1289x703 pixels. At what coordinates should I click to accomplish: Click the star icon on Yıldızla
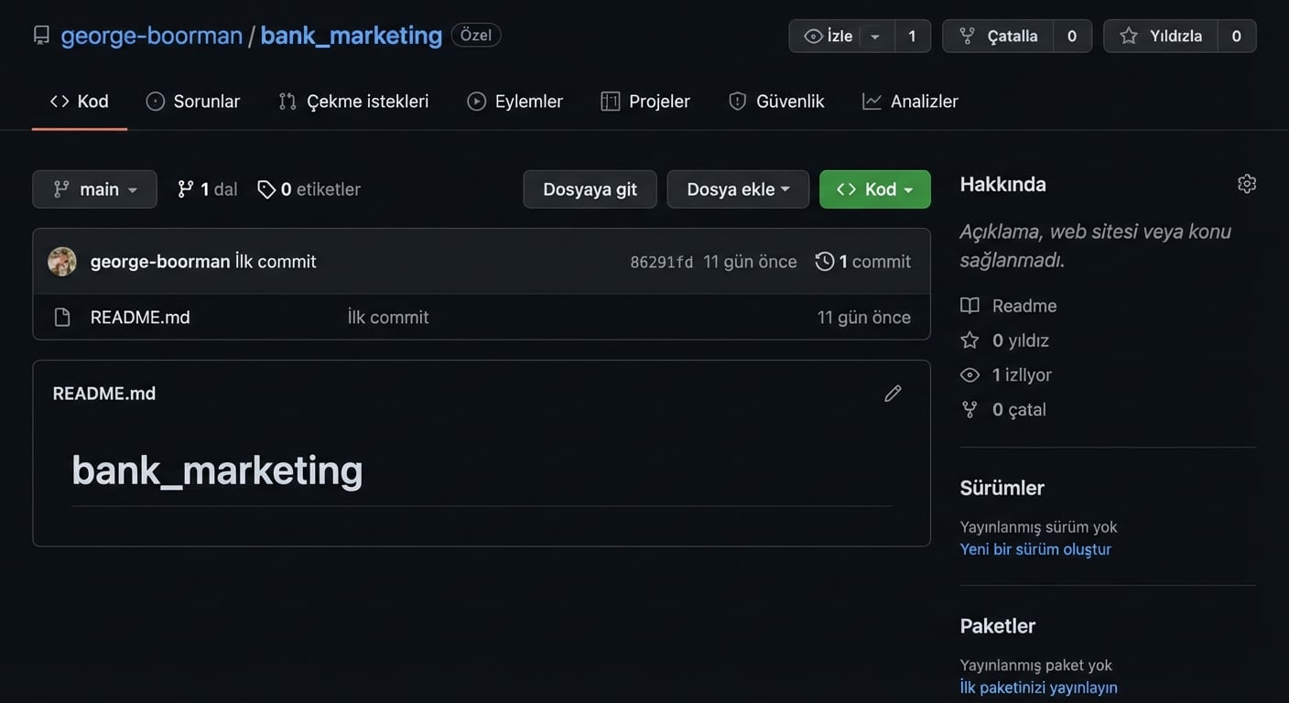1130,36
